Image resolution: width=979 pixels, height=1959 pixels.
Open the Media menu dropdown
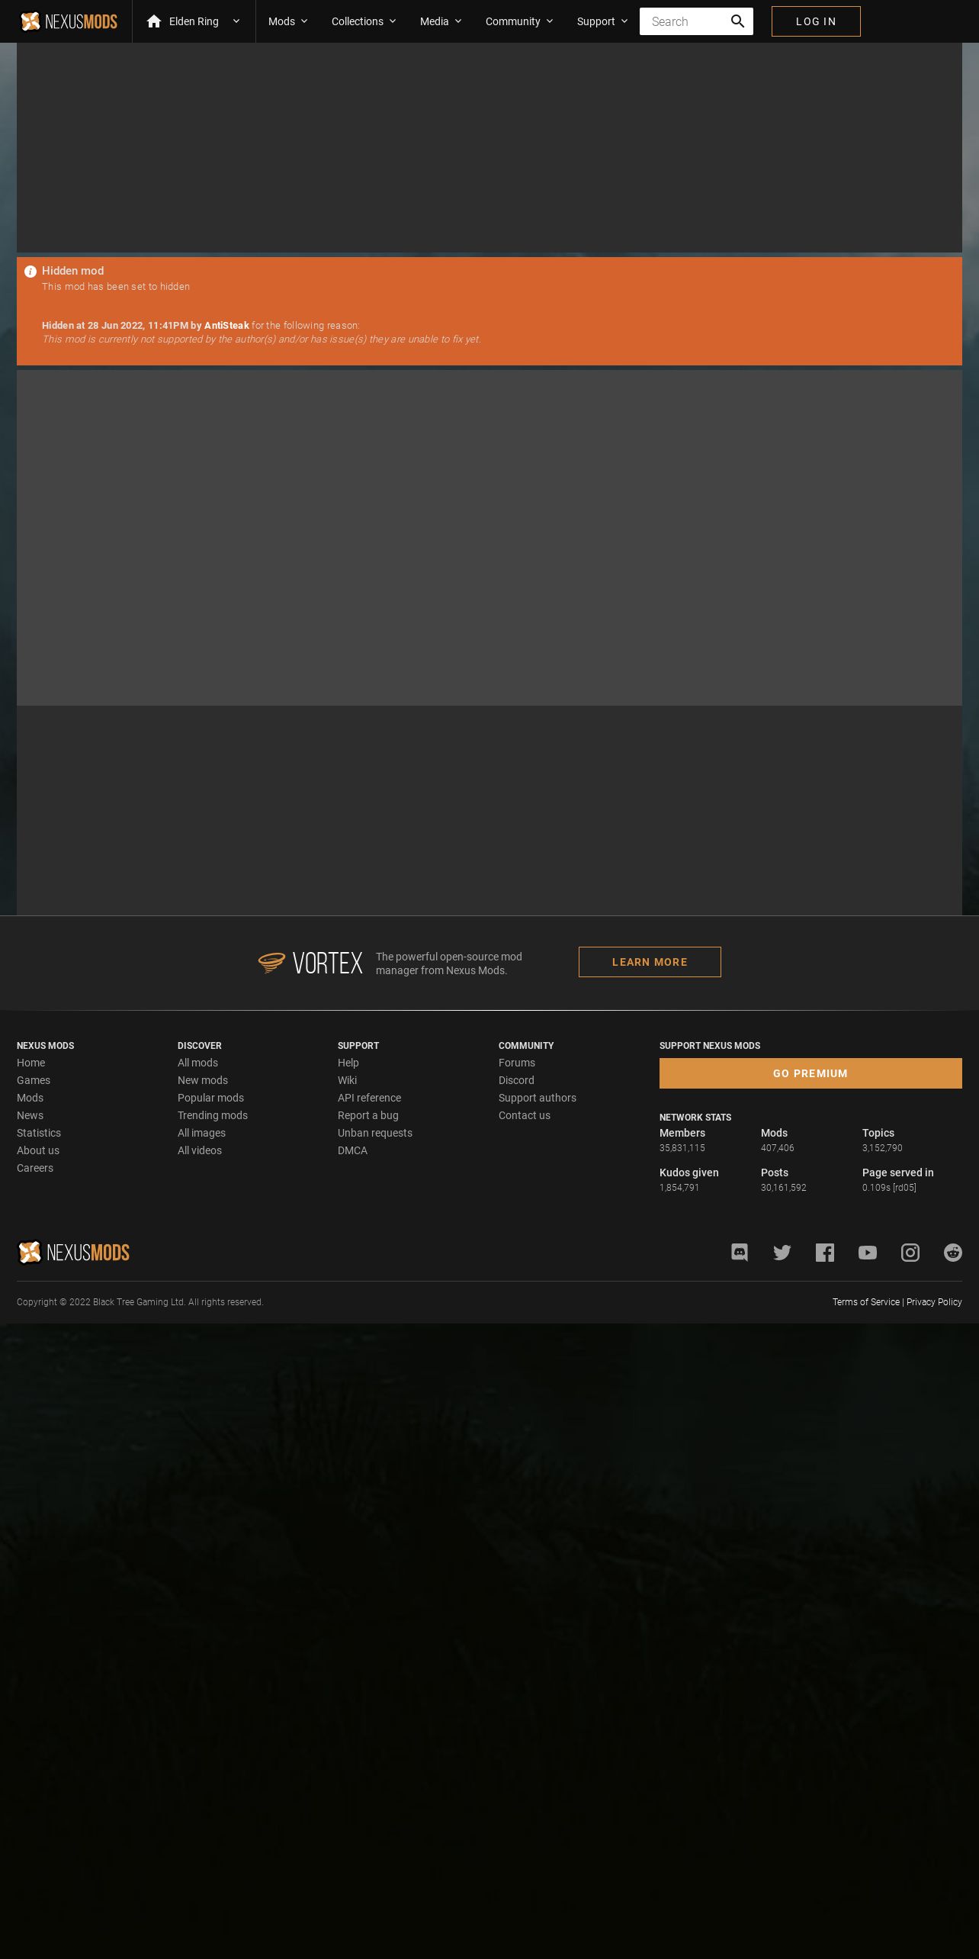point(441,21)
